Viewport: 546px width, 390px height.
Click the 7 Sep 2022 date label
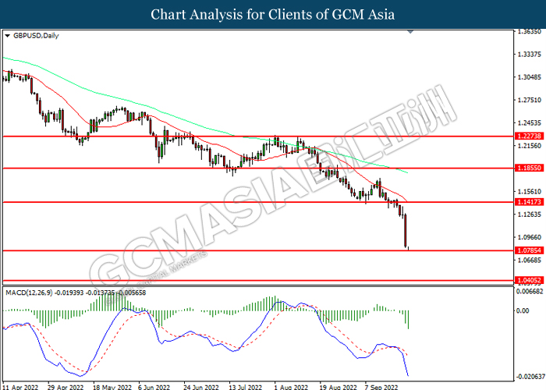(381, 387)
